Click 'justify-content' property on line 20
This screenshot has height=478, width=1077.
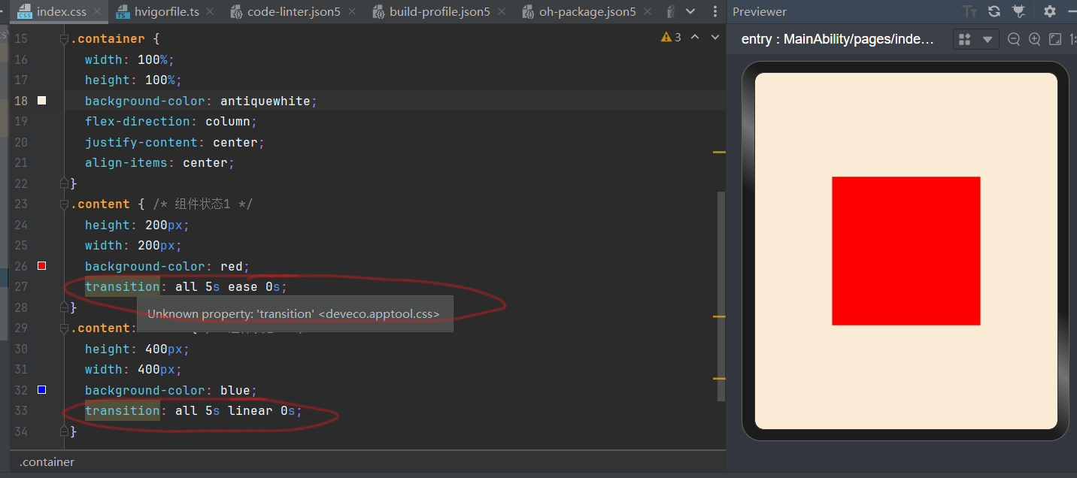[x=141, y=142]
